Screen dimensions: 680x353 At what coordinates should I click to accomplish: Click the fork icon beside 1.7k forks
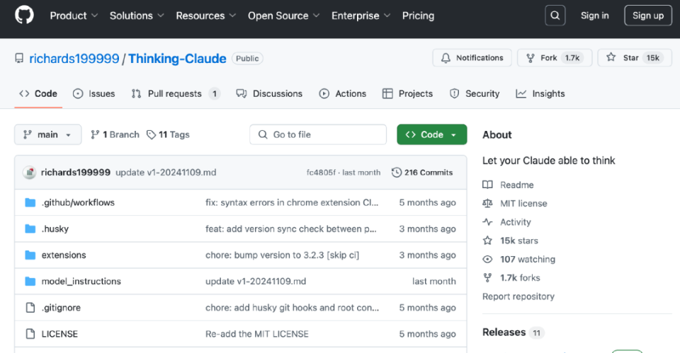tap(487, 277)
